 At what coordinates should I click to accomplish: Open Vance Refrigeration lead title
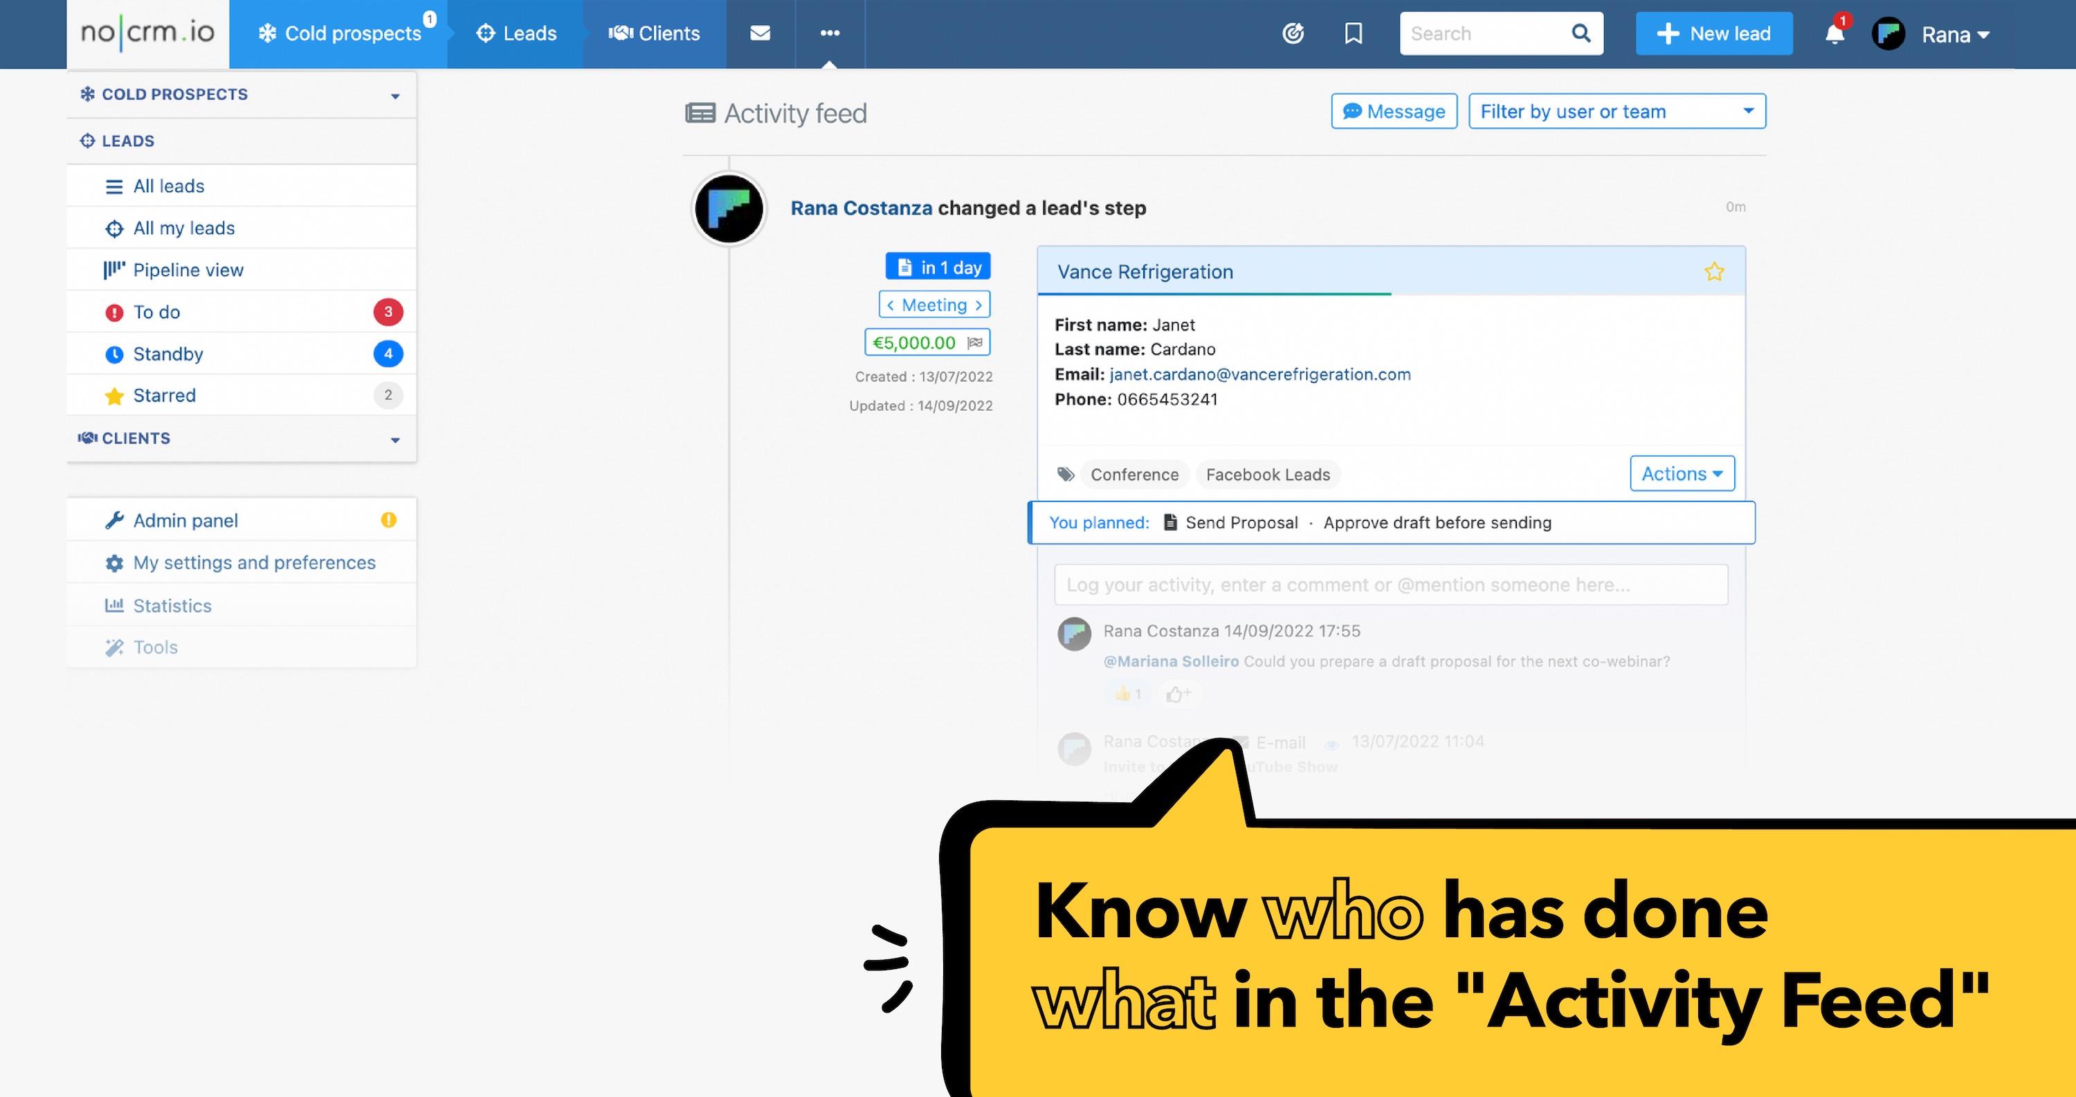coord(1145,273)
